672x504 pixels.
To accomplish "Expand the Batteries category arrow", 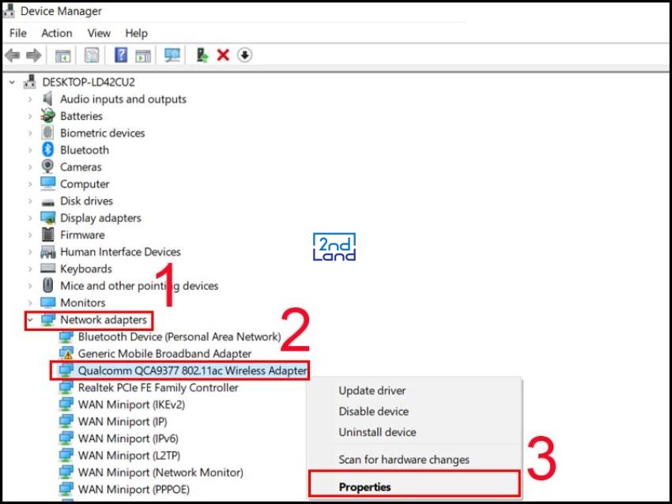I will point(29,116).
